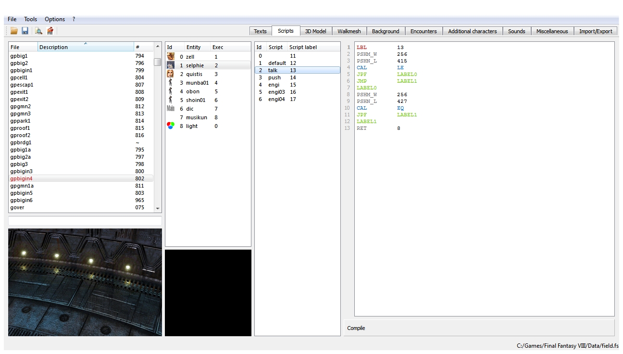Switch to the Walkmesh tab
The width and height of the screenshot is (623, 354).
tap(349, 31)
